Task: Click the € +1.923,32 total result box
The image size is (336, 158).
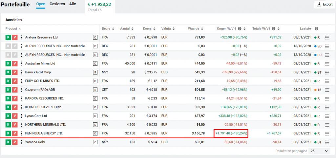Action: pos(100,7)
